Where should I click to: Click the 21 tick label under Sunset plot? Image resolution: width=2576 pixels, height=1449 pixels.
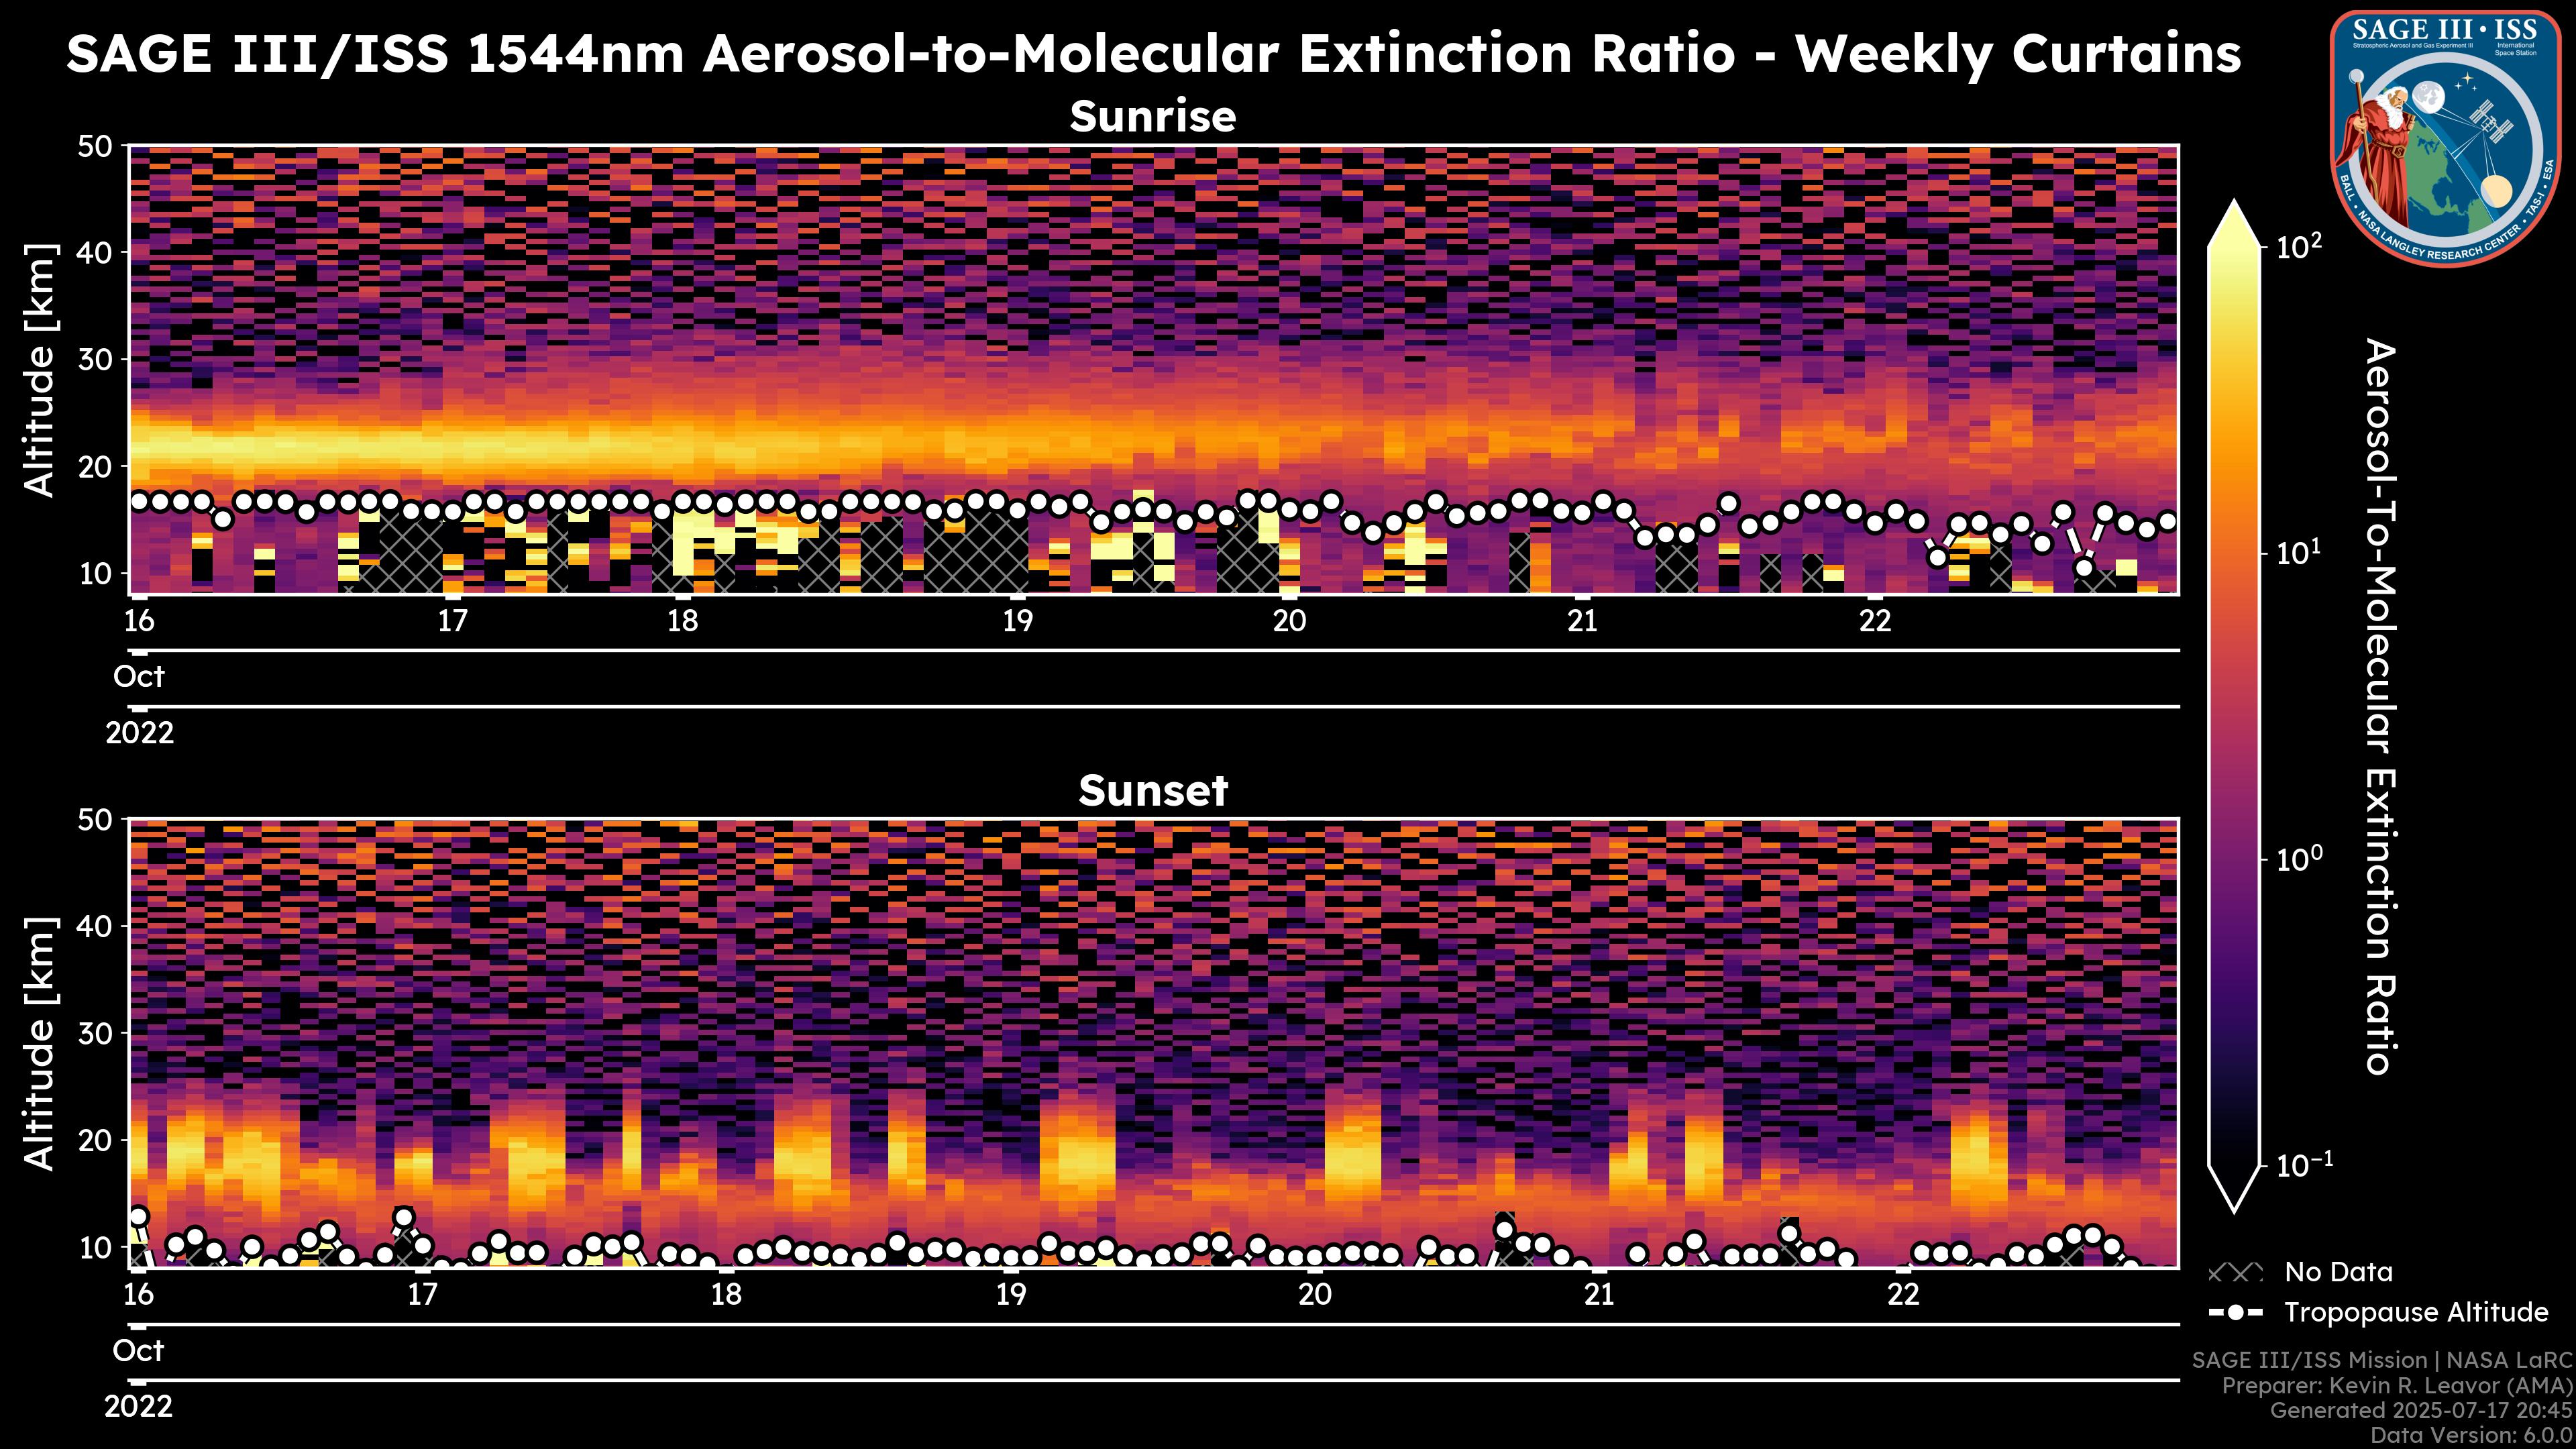point(1599,1295)
